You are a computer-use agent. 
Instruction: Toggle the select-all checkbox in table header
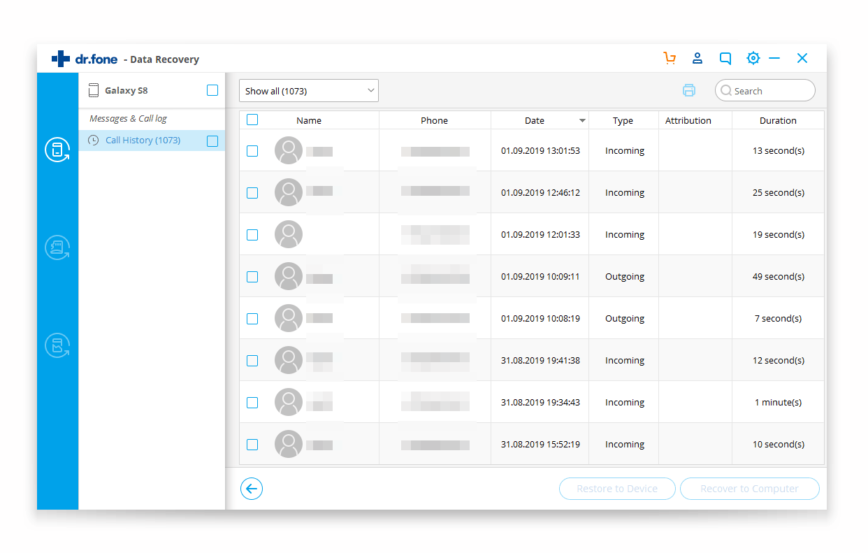(x=252, y=120)
